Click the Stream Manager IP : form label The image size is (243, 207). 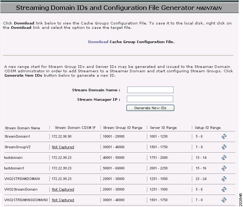[x=99, y=100]
